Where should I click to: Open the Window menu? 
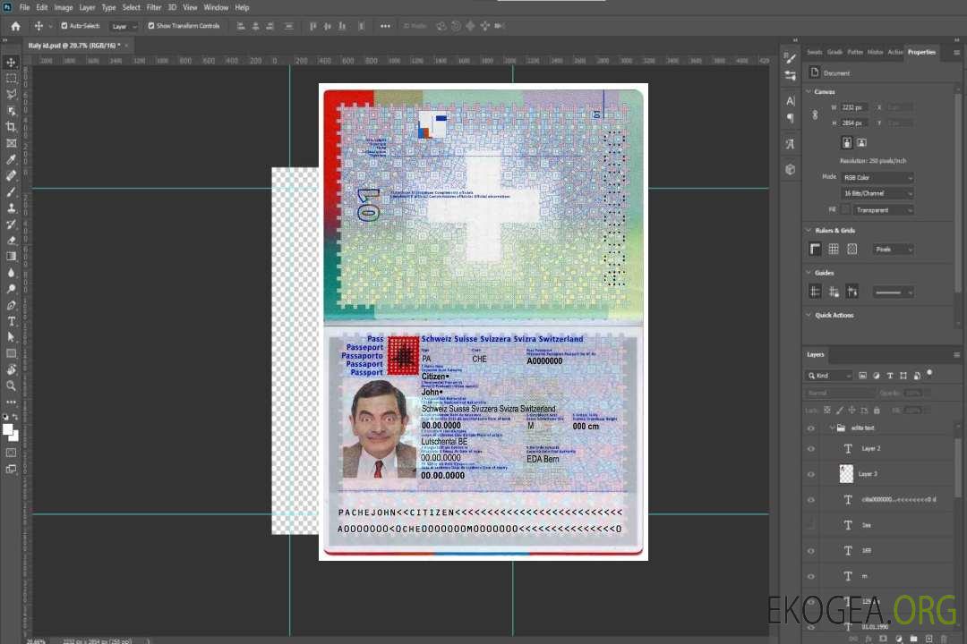pos(216,7)
